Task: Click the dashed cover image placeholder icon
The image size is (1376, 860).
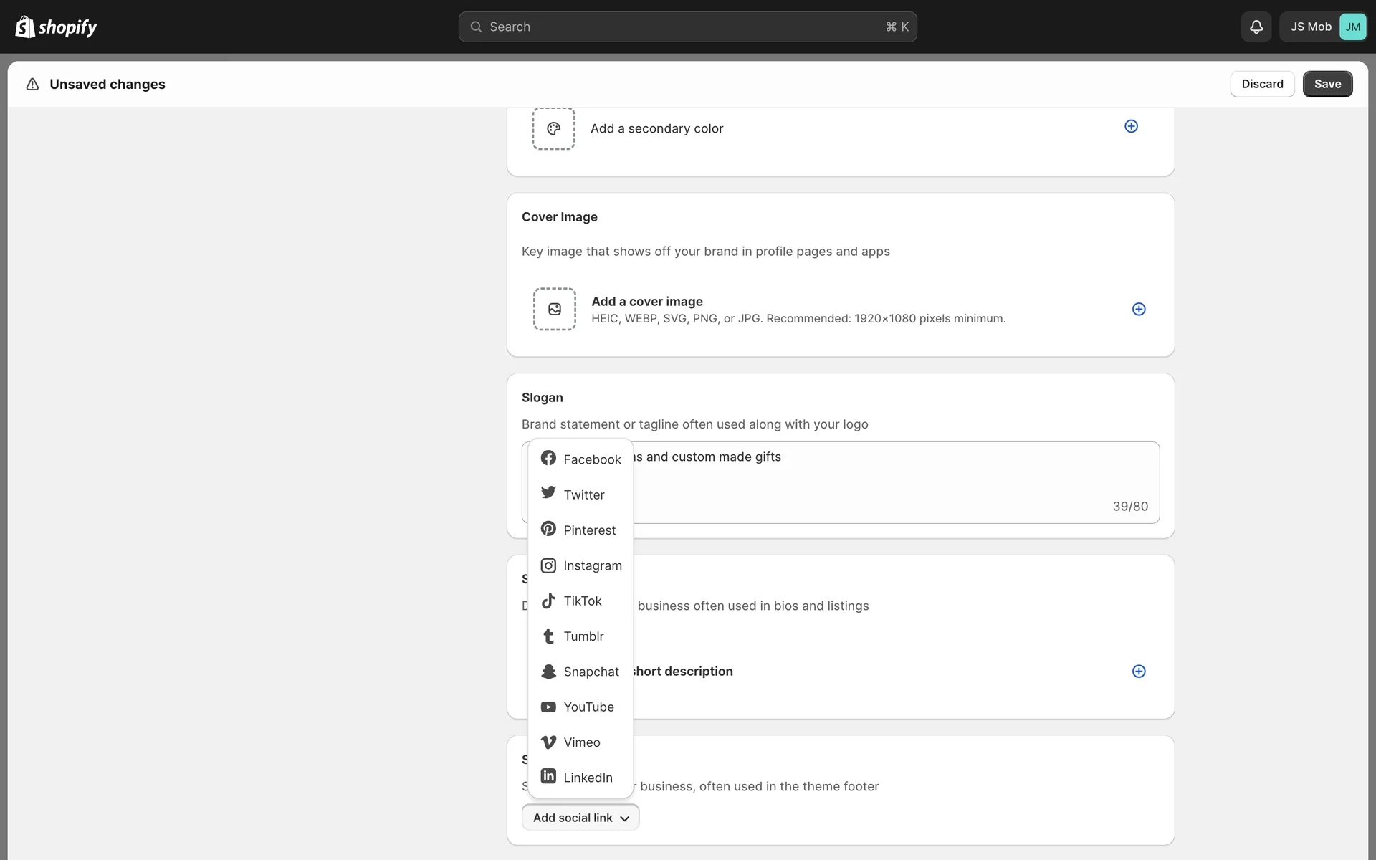Action: point(554,309)
